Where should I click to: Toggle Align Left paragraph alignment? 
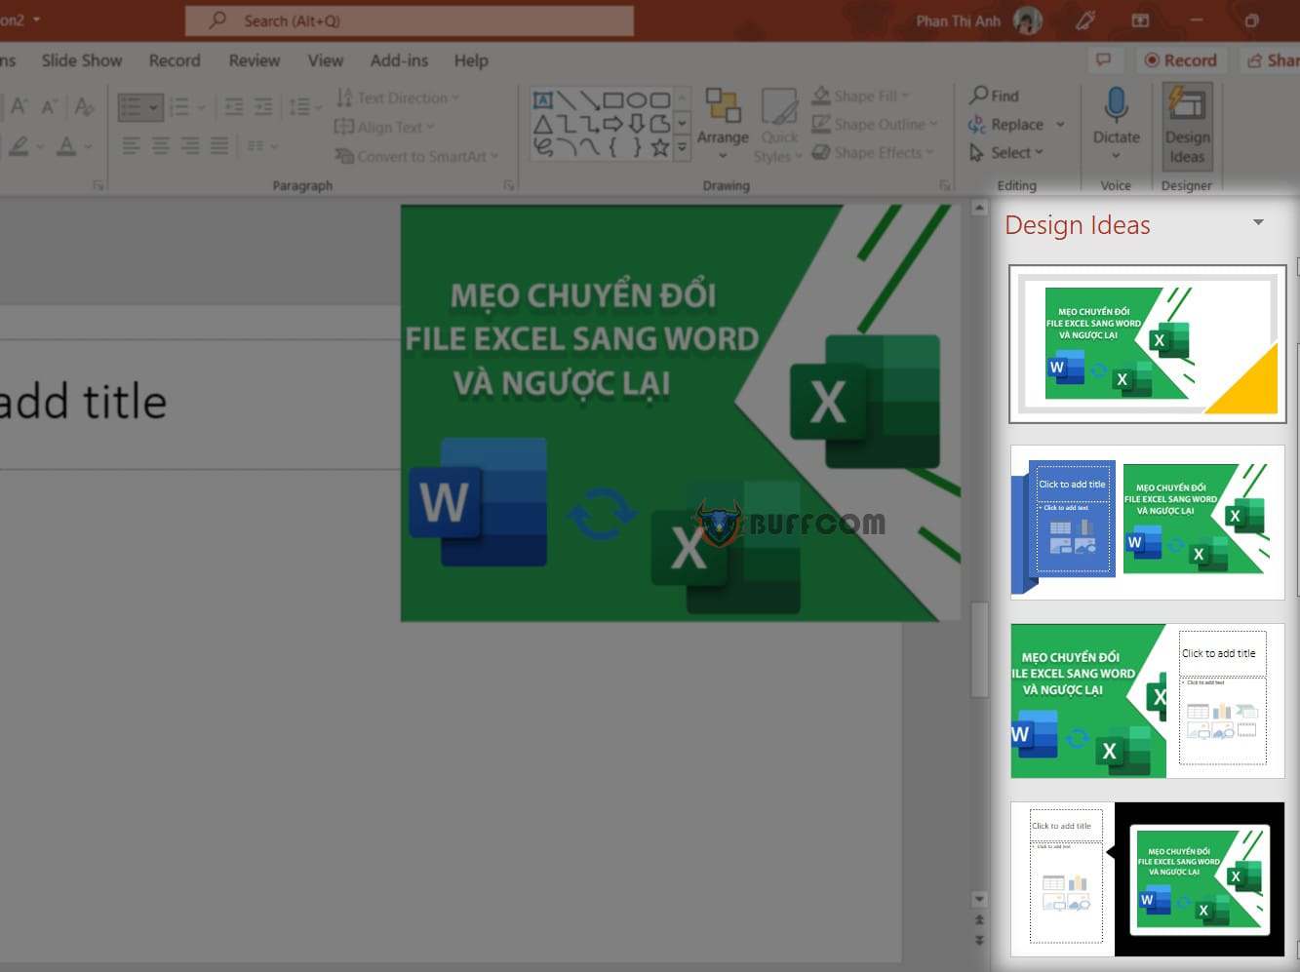[132, 146]
